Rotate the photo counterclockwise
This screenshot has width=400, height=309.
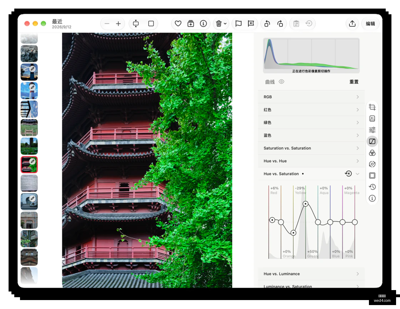267,24
